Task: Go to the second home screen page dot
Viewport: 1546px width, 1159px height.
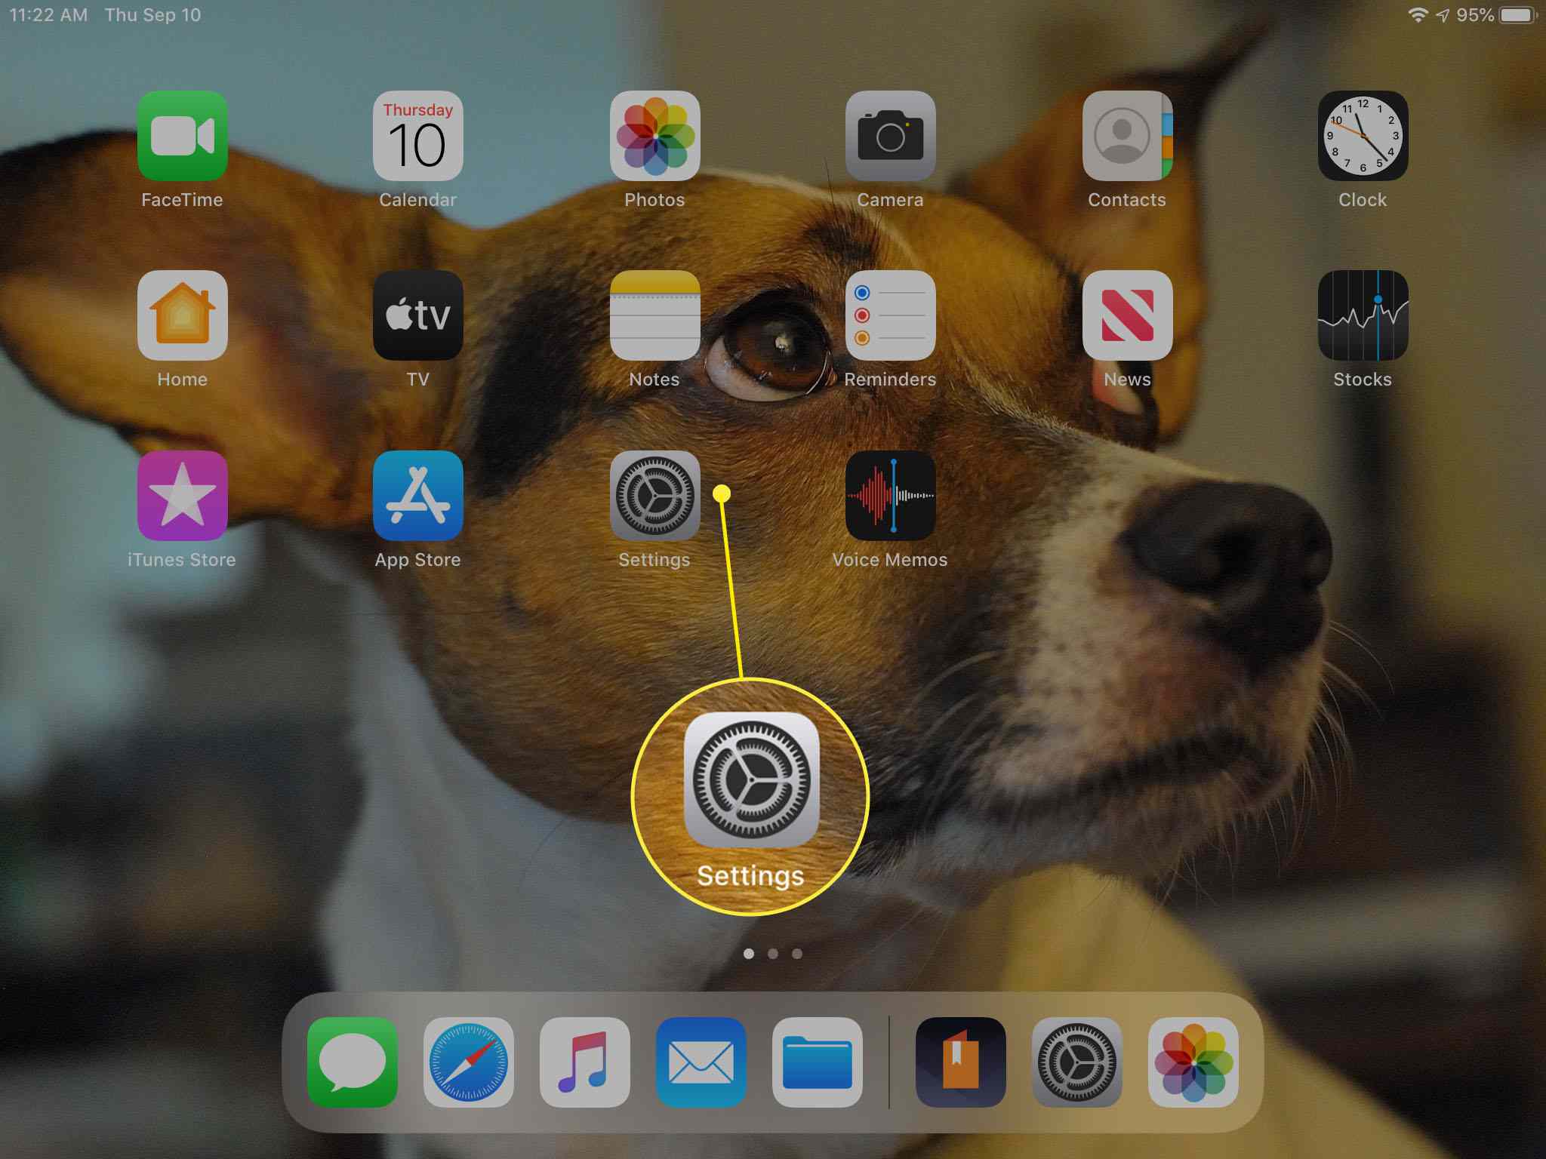Action: tap(773, 954)
